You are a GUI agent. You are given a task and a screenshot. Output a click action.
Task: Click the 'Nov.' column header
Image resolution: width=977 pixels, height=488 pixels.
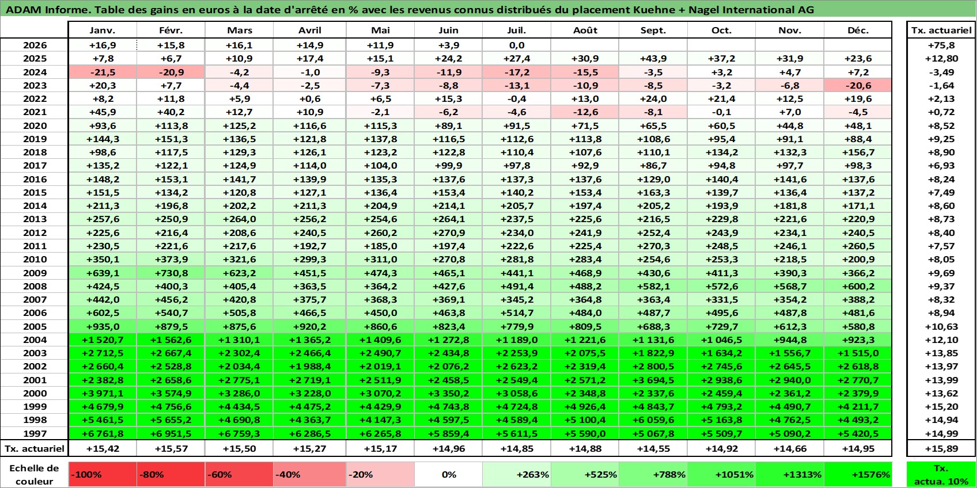pos(790,30)
